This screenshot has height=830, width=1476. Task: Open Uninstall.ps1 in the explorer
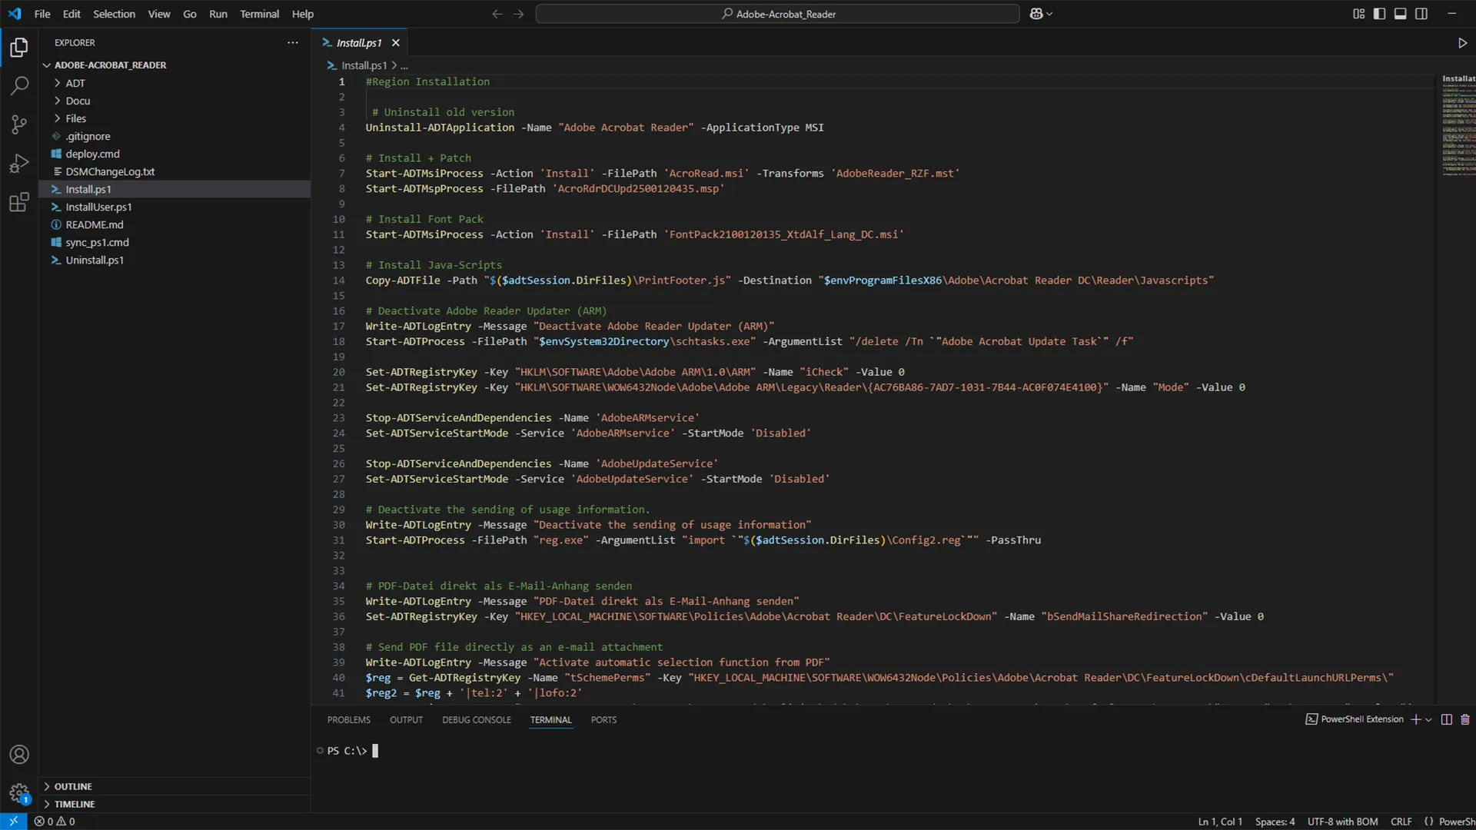95,260
